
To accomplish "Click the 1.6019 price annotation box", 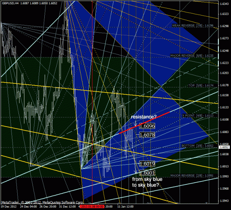I will coord(147,164).
